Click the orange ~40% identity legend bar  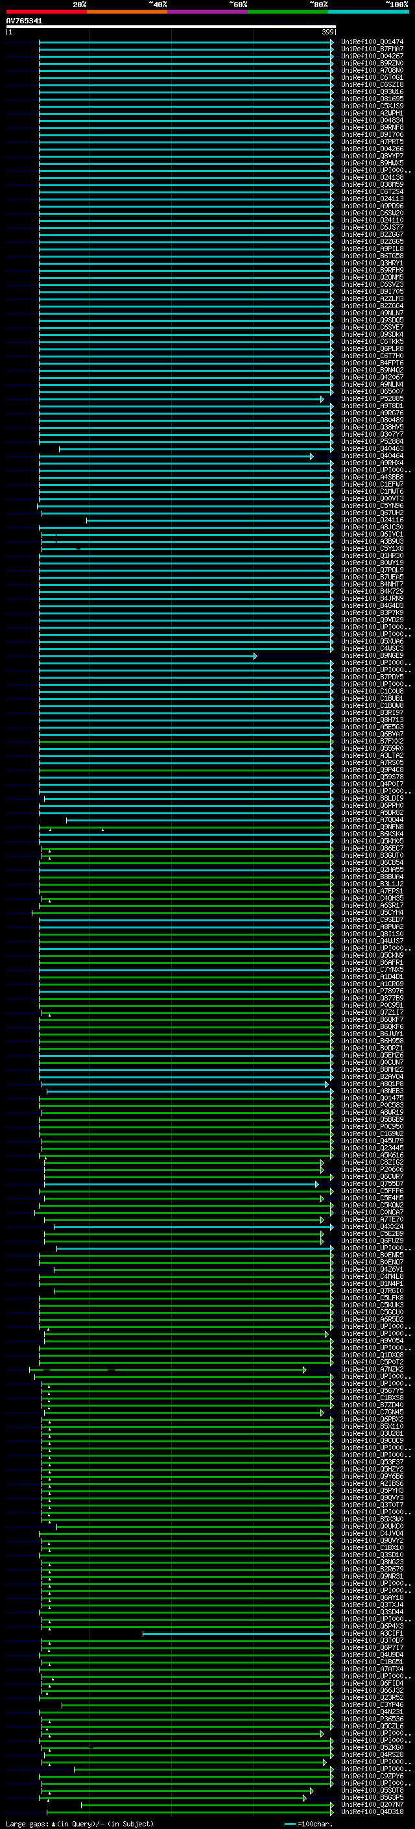pos(127,12)
